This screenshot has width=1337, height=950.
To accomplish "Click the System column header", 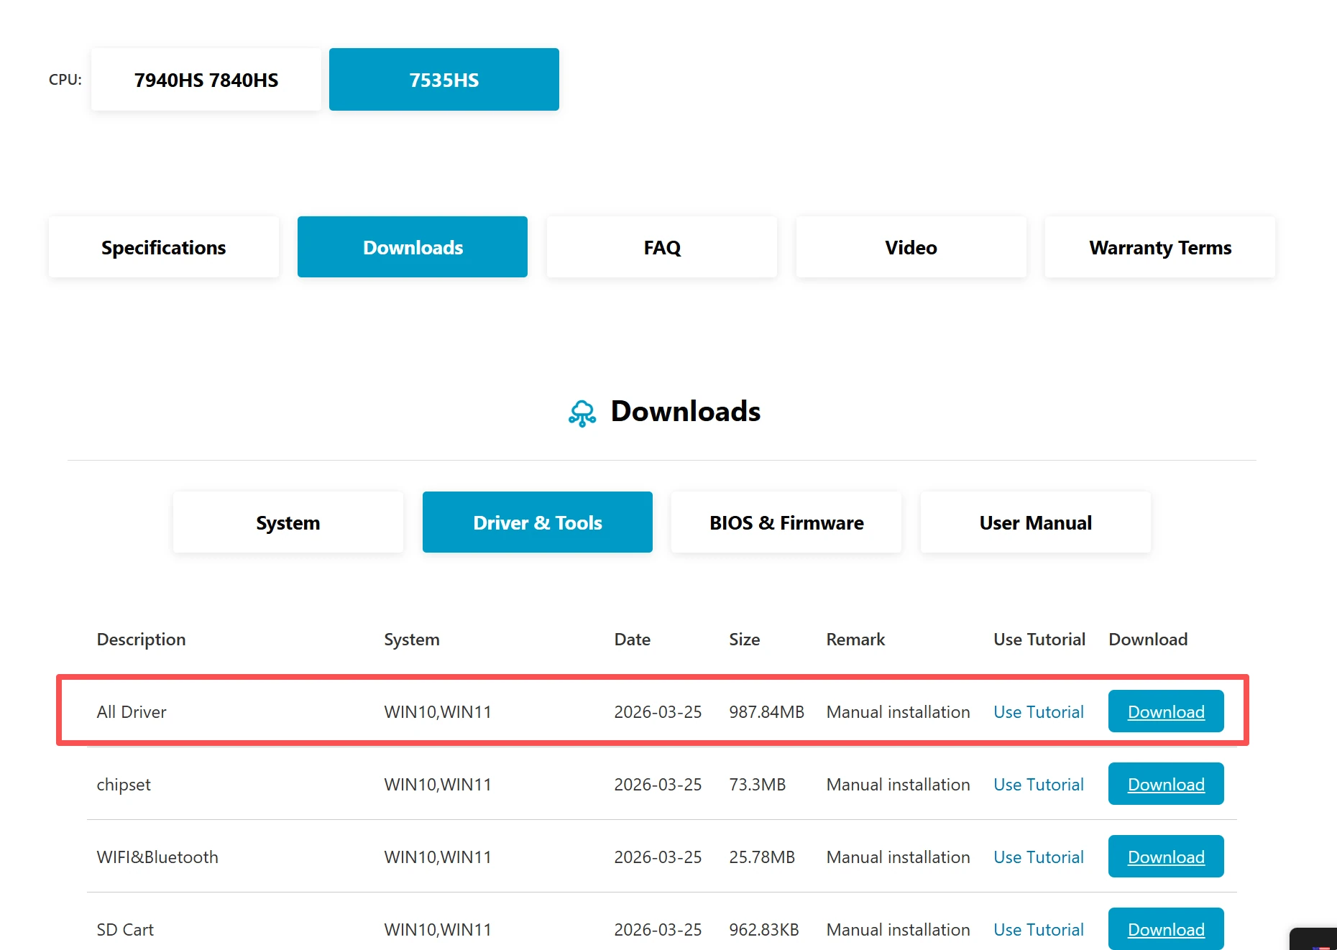I will click(x=412, y=640).
